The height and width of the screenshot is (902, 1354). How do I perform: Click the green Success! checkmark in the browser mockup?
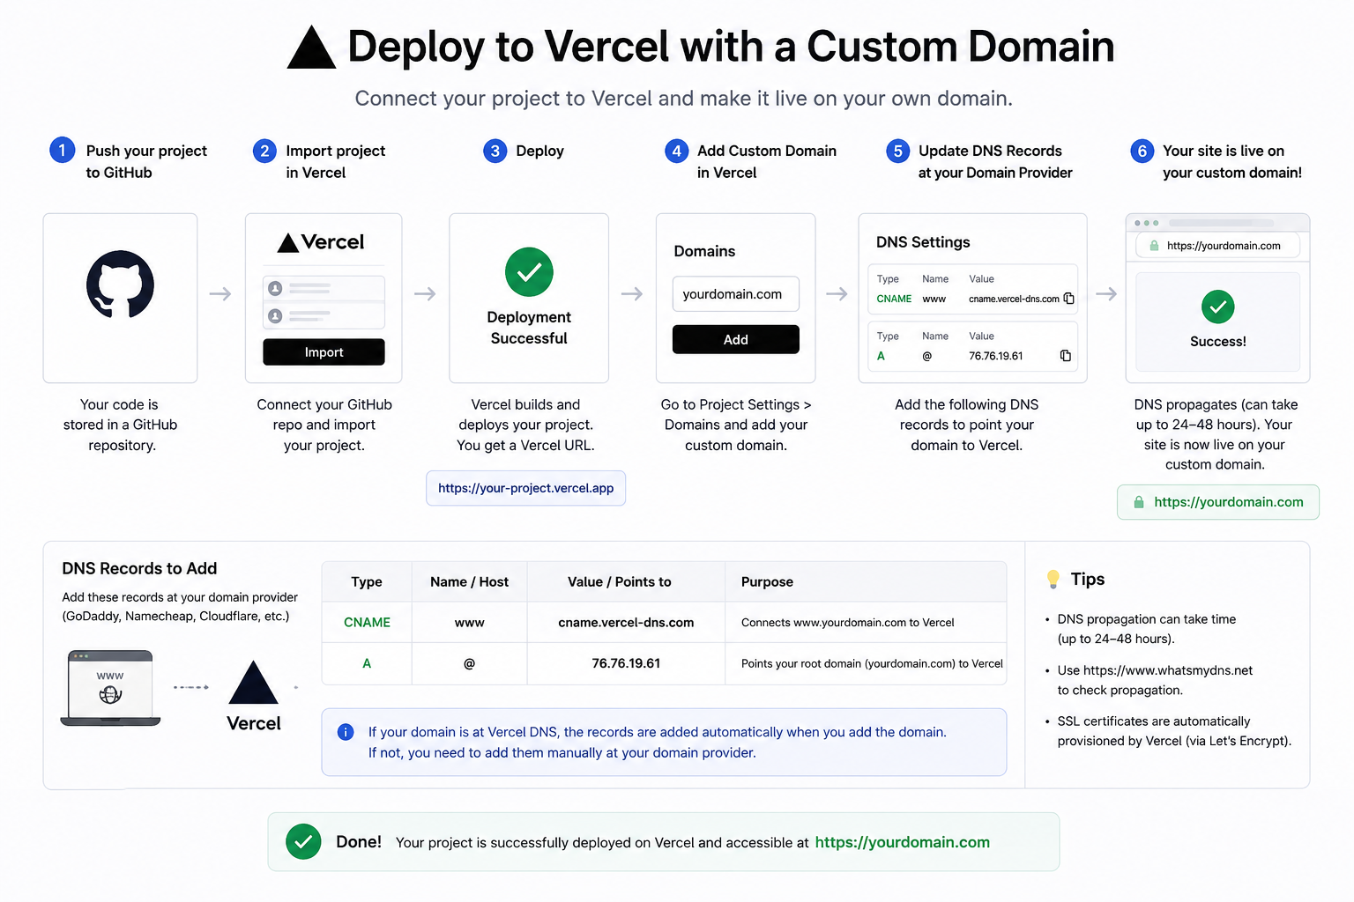[x=1217, y=307]
